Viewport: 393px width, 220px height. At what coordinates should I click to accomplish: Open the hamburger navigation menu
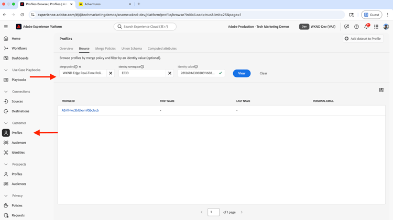(x=6, y=27)
